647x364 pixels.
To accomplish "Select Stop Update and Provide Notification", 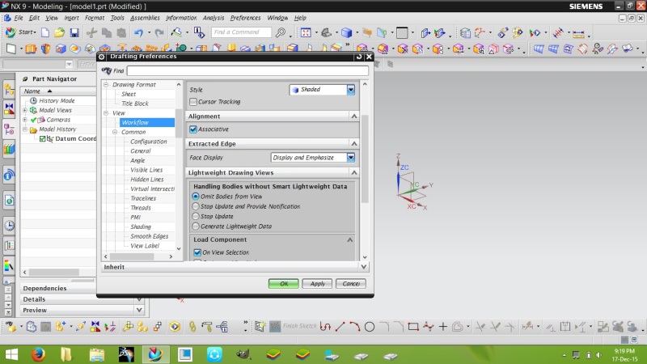I will click(196, 206).
